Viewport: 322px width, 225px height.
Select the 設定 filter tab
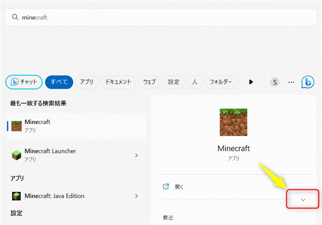[174, 82]
